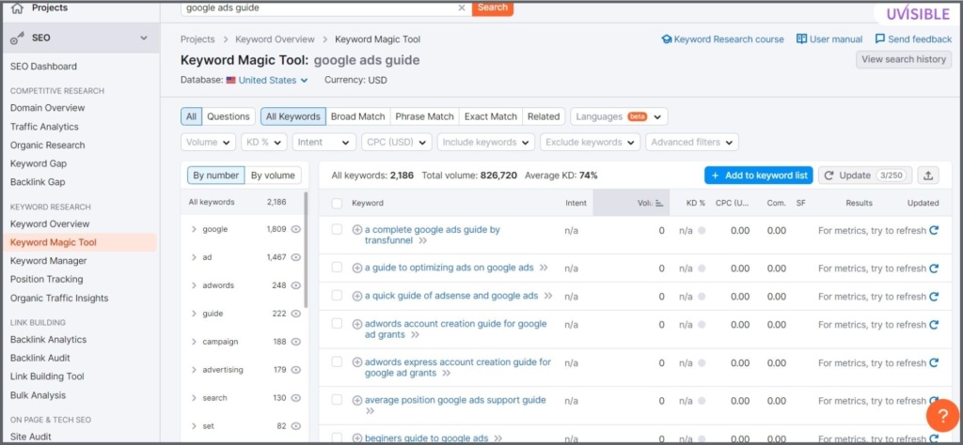Click the Update button

point(865,176)
